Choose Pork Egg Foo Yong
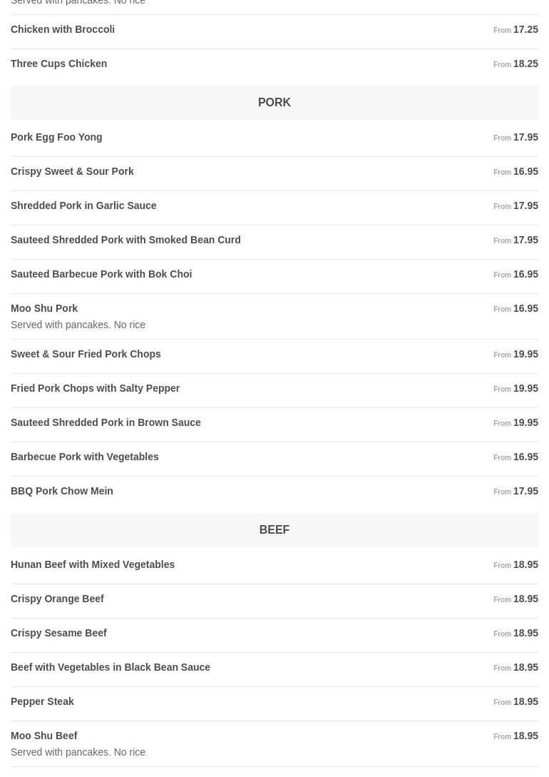Viewport: 549px width, 777px height. (56, 138)
